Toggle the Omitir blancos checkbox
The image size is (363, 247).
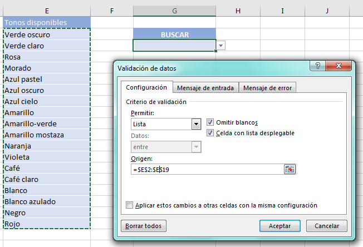210,122
